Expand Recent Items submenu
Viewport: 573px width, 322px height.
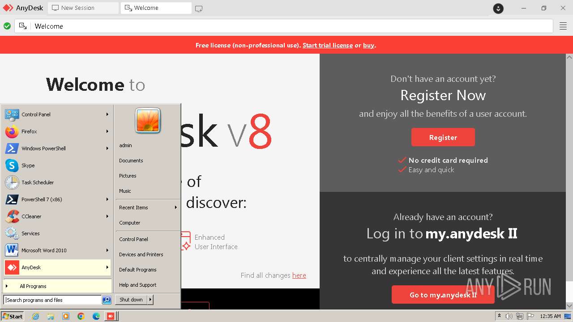tap(176, 208)
